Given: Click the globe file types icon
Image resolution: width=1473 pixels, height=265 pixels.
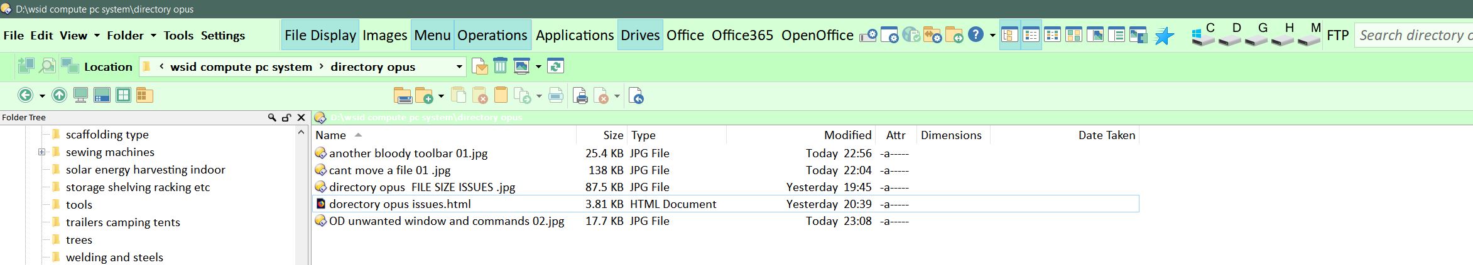Looking at the screenshot, I should pyautogui.click(x=911, y=35).
